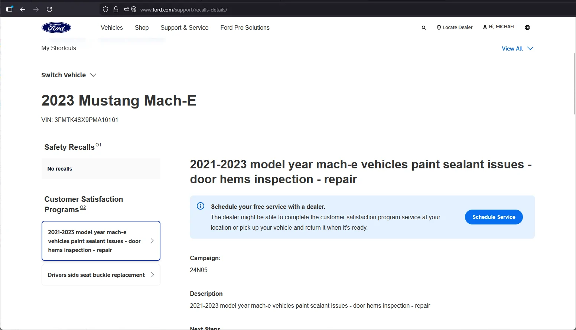
Task: Open Ford Pro Solutions menu
Action: 245,27
